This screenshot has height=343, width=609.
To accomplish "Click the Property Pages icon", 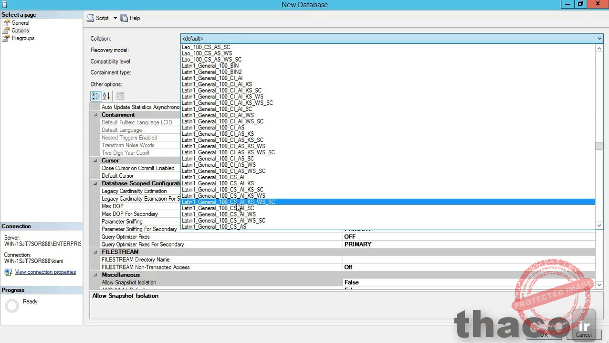I will 119,96.
